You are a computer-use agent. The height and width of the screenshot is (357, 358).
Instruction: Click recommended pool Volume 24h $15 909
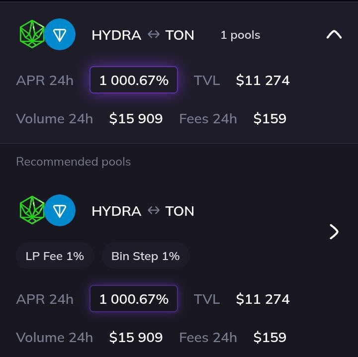(x=136, y=338)
